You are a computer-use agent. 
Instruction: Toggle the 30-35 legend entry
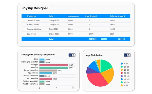(x=125, y=73)
